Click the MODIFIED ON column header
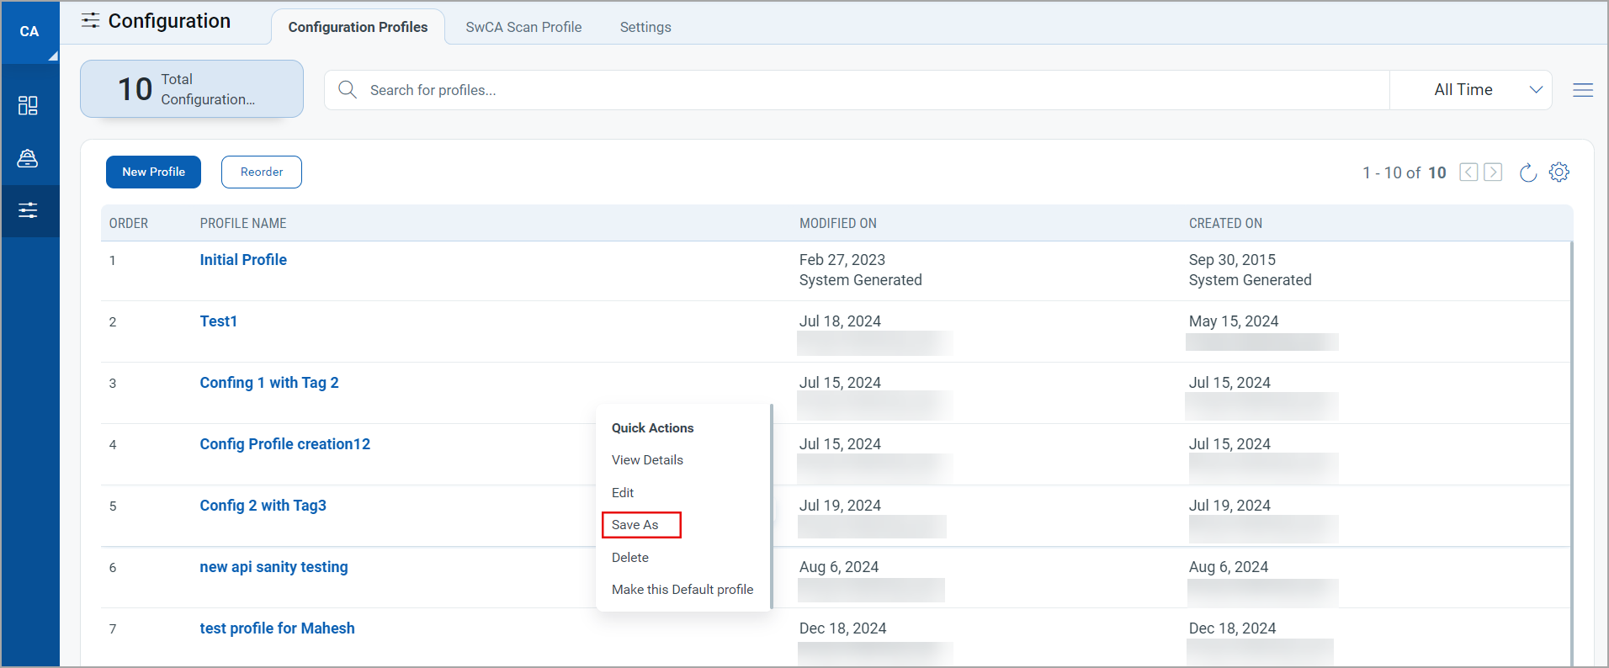 838,224
